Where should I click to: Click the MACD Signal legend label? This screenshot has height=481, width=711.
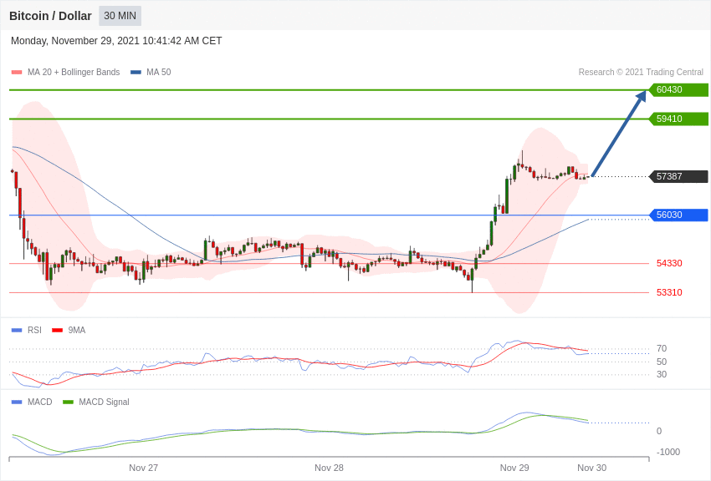104,402
